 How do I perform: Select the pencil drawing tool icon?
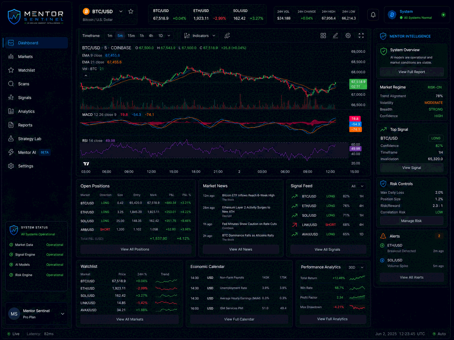pos(335,36)
